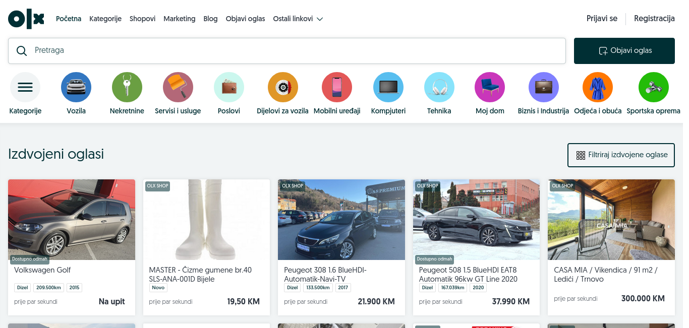The image size is (689, 328).
Task: Select the Poslovi wallet icon
Action: 229,87
